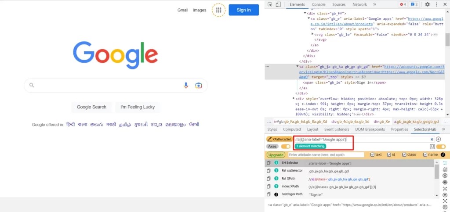Click the red errors count badge

pos(403,4)
